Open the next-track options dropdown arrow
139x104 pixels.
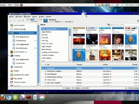pos(23,21)
